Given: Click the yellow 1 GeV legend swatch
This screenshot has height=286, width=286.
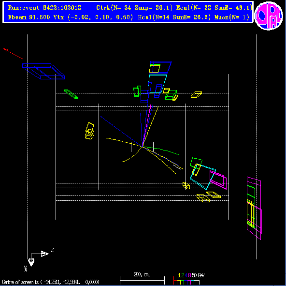Looking at the screenshot, I should [x=179, y=282].
